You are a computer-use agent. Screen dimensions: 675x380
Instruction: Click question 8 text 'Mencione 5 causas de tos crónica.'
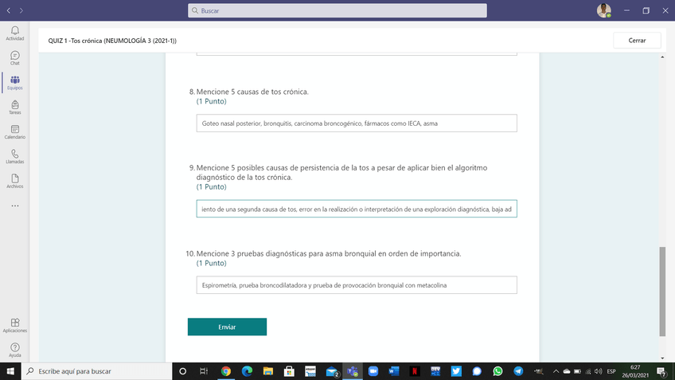tap(252, 92)
